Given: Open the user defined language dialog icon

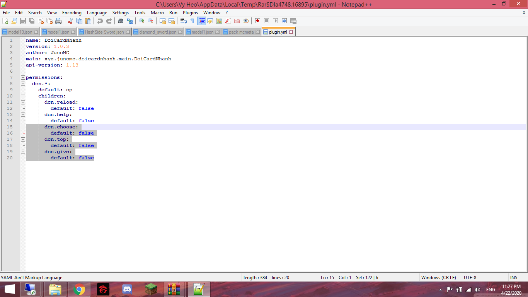Looking at the screenshot, I should point(210,21).
